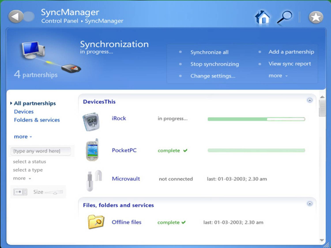Select the iRock device icon
The height and width of the screenshot is (248, 331).
(91, 122)
